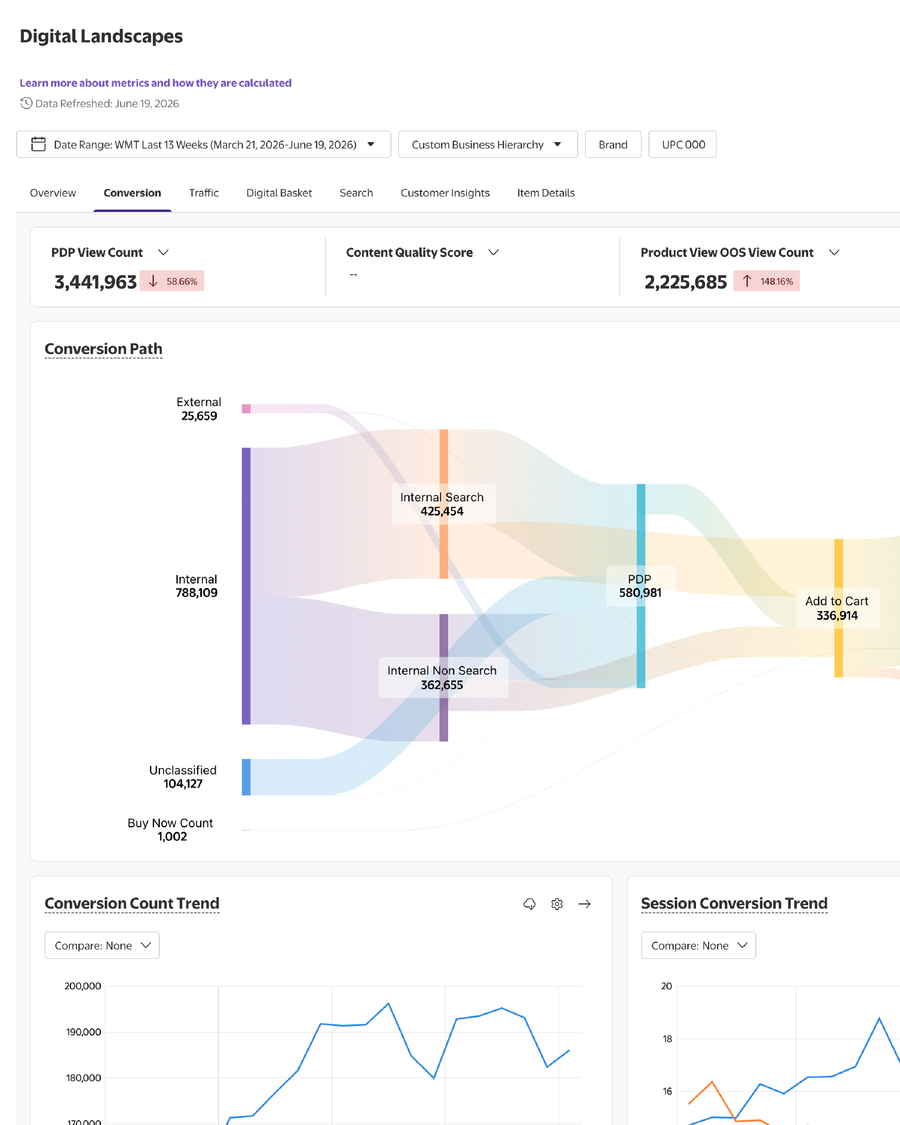Open Learn more about metrics link
The width and height of the screenshot is (900, 1125).
click(x=156, y=83)
